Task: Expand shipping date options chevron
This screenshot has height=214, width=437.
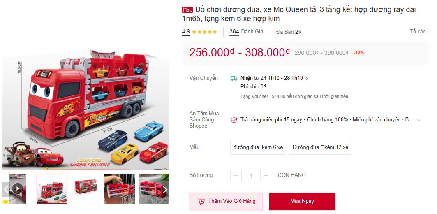Action: click(x=307, y=79)
